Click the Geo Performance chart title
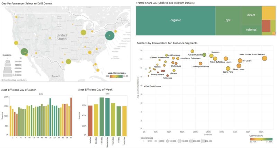The width and height of the screenshot is (277, 148). [x=27, y=3]
